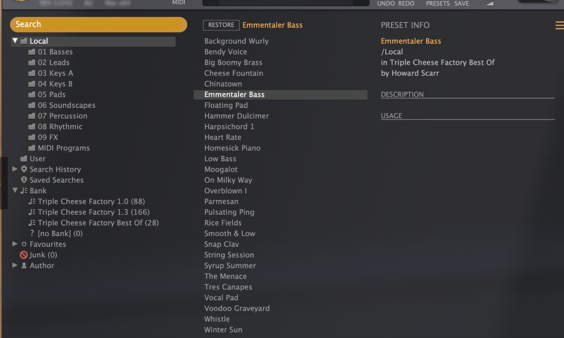Viewport: 564px width, 338px height.
Task: Open the hamburger menu in Preset Info
Action: click(559, 25)
